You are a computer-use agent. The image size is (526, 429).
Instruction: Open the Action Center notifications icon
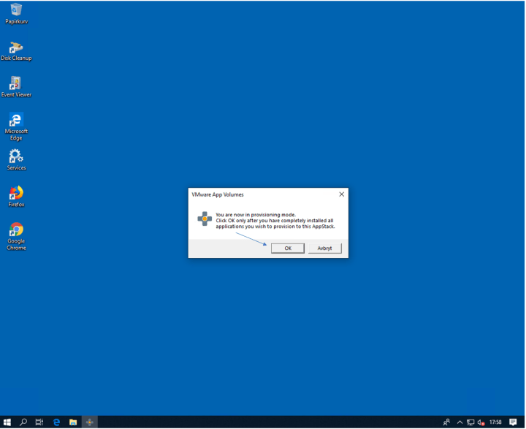tap(514, 422)
